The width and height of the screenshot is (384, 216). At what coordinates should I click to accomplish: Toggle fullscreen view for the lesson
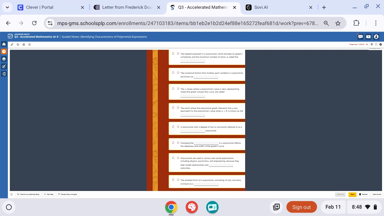[376, 44]
